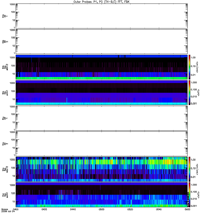Click the 0420 time axis label

point(44,209)
